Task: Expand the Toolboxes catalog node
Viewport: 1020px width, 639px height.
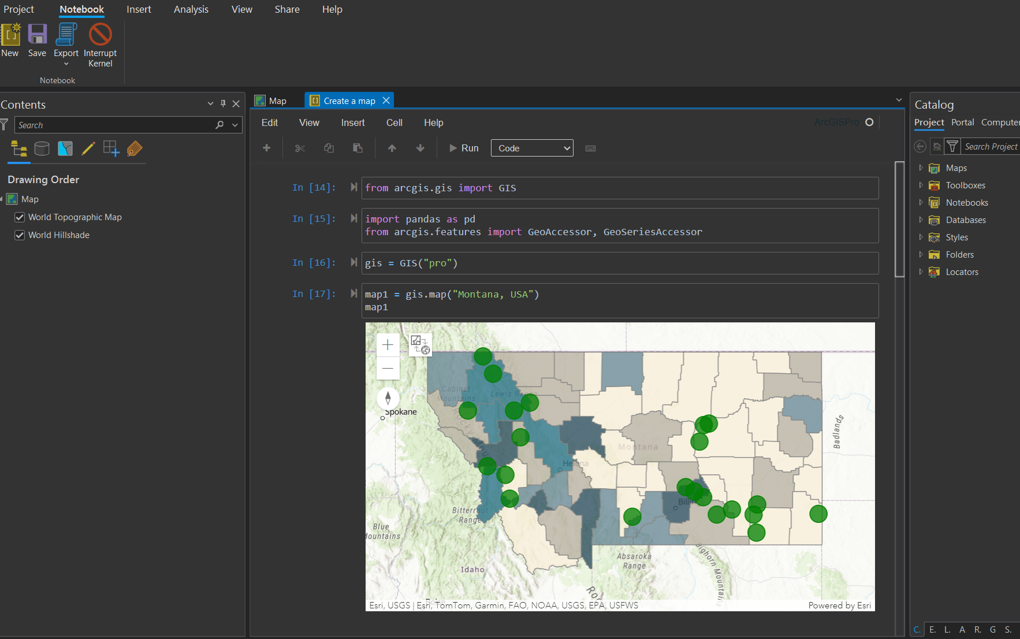Action: point(921,185)
